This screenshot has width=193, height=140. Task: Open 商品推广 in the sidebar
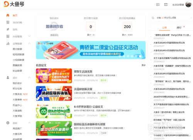[17, 128]
